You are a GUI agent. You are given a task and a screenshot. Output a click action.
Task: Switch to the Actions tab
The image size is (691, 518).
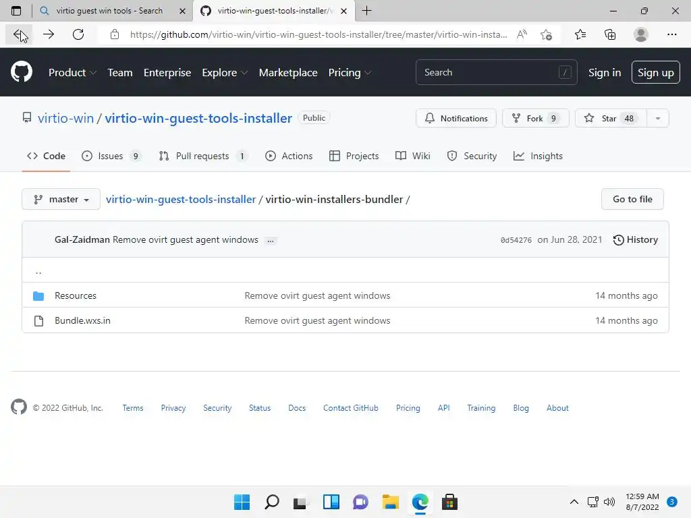click(x=289, y=156)
